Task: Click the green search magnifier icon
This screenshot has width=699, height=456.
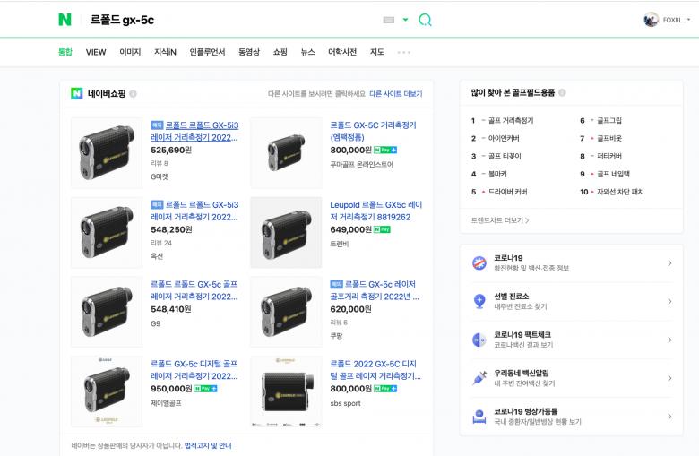Action: click(425, 20)
